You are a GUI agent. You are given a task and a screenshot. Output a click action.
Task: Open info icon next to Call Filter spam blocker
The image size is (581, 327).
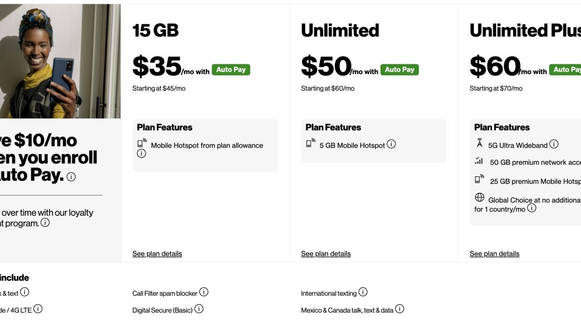click(204, 292)
